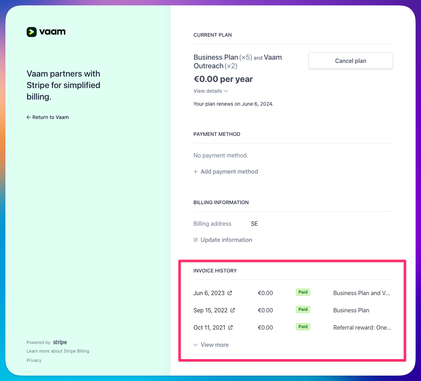The image size is (421, 381).
Task: Expand View details under the plan price
Action: tap(211, 91)
